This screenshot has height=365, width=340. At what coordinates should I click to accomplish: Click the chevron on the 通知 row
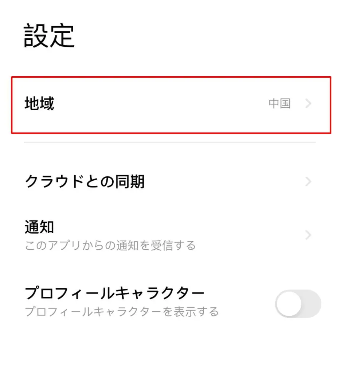coord(308,235)
